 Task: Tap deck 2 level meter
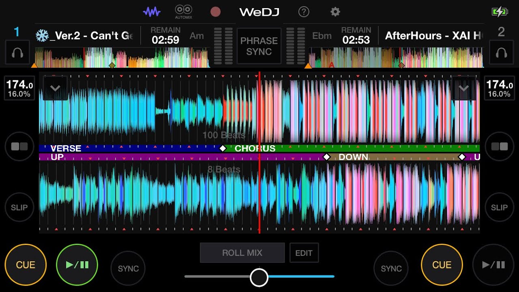pyautogui.click(x=296, y=46)
